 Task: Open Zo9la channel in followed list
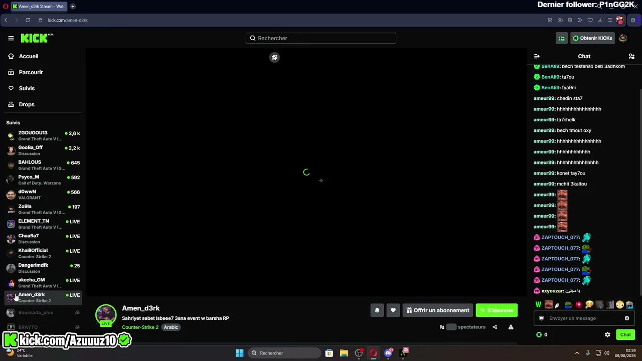coord(43,209)
